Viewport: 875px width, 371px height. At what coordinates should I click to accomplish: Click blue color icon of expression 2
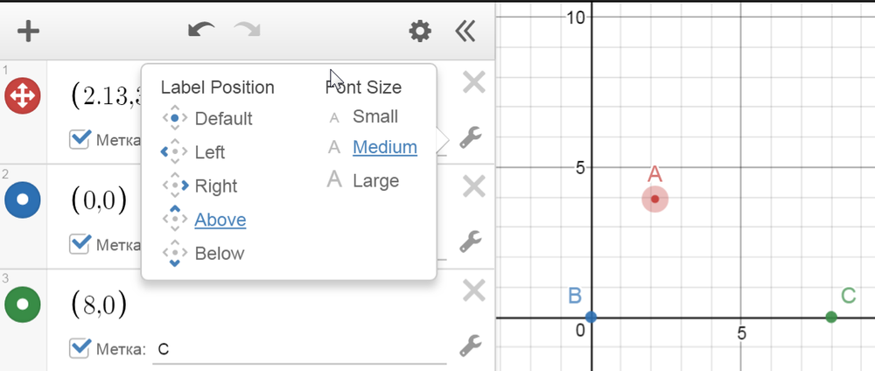(x=24, y=200)
